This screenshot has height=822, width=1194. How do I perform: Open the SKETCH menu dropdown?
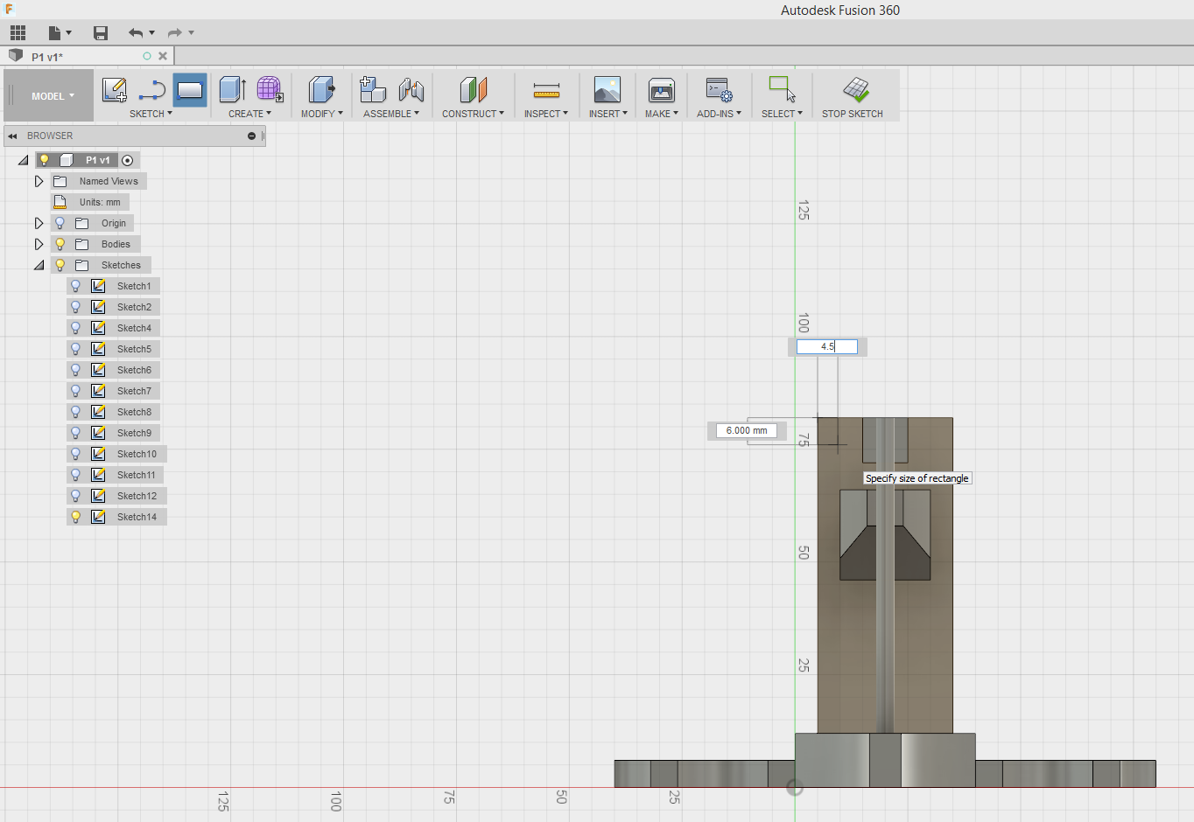[x=151, y=114]
